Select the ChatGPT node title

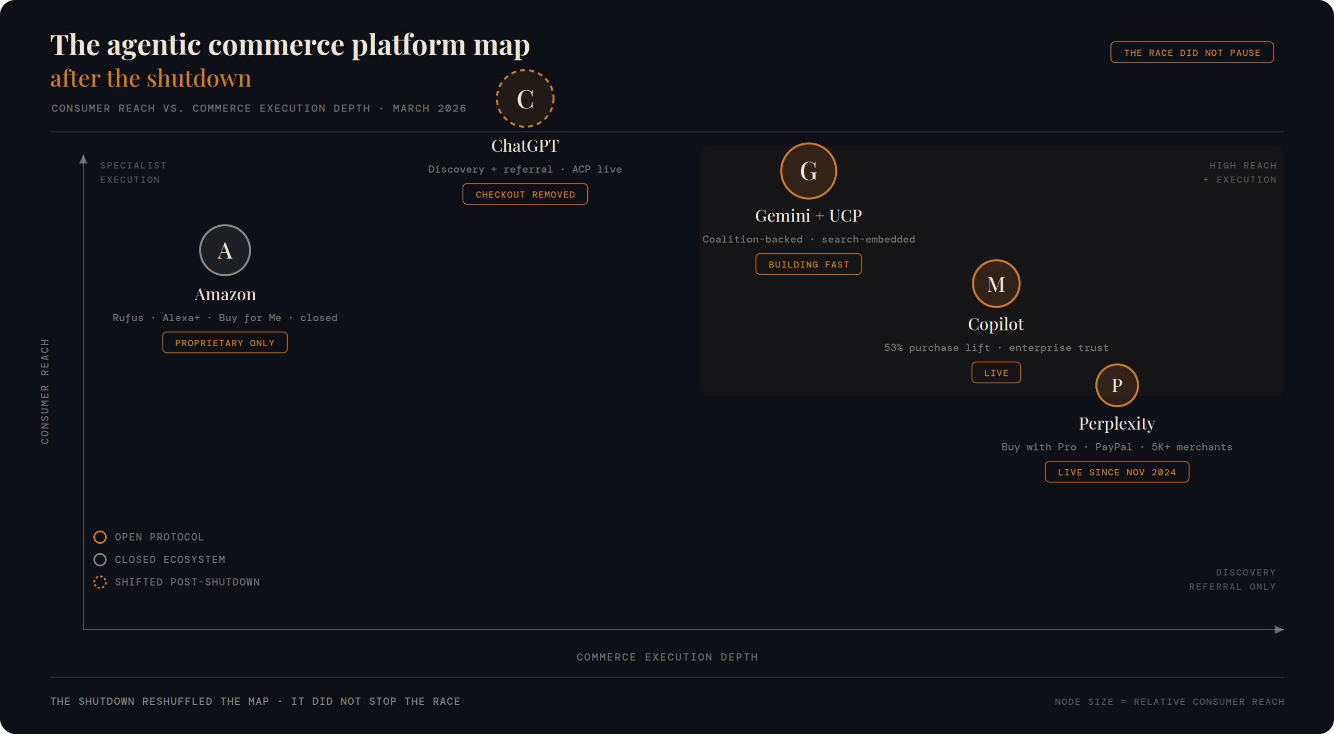point(525,146)
